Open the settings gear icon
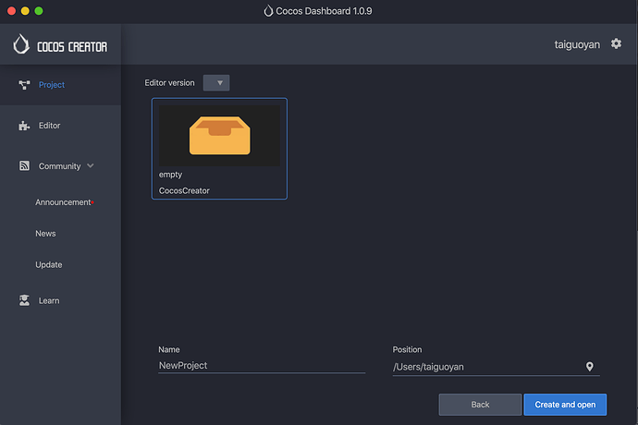This screenshot has height=425, width=638. (x=617, y=43)
